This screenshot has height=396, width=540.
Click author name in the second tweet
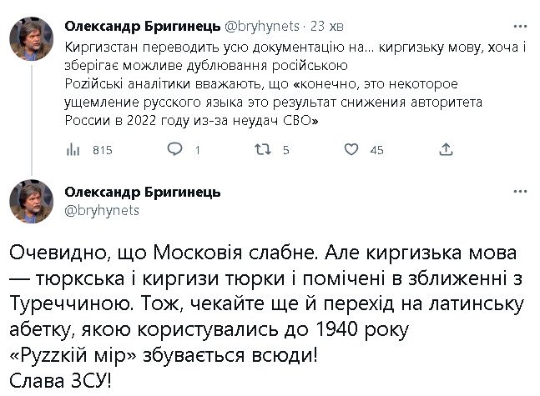pyautogui.click(x=142, y=192)
